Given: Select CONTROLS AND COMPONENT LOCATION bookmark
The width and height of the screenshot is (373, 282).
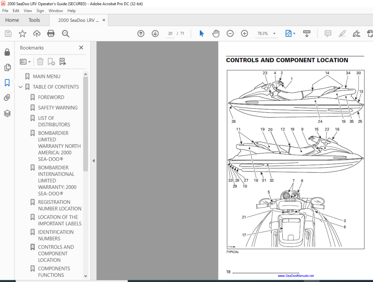Looking at the screenshot, I should (56, 254).
